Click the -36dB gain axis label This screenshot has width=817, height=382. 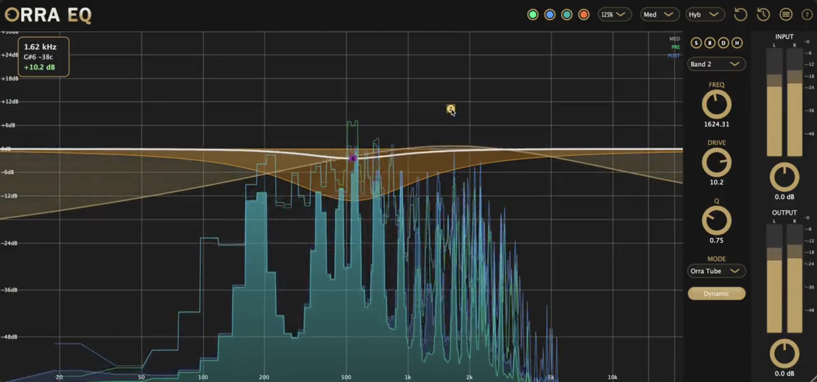tap(9, 290)
